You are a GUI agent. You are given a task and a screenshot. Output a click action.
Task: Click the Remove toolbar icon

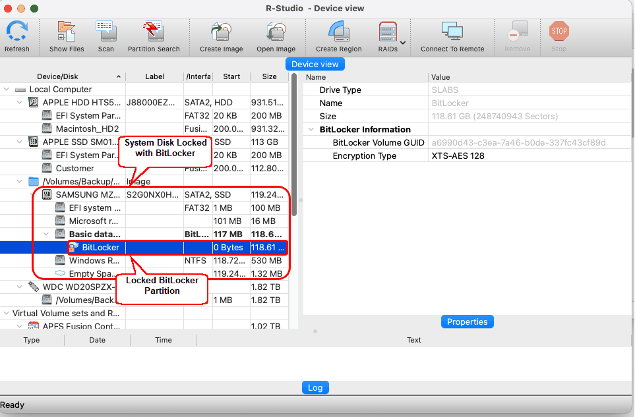pos(518,32)
